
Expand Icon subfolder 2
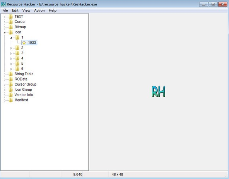(11, 48)
